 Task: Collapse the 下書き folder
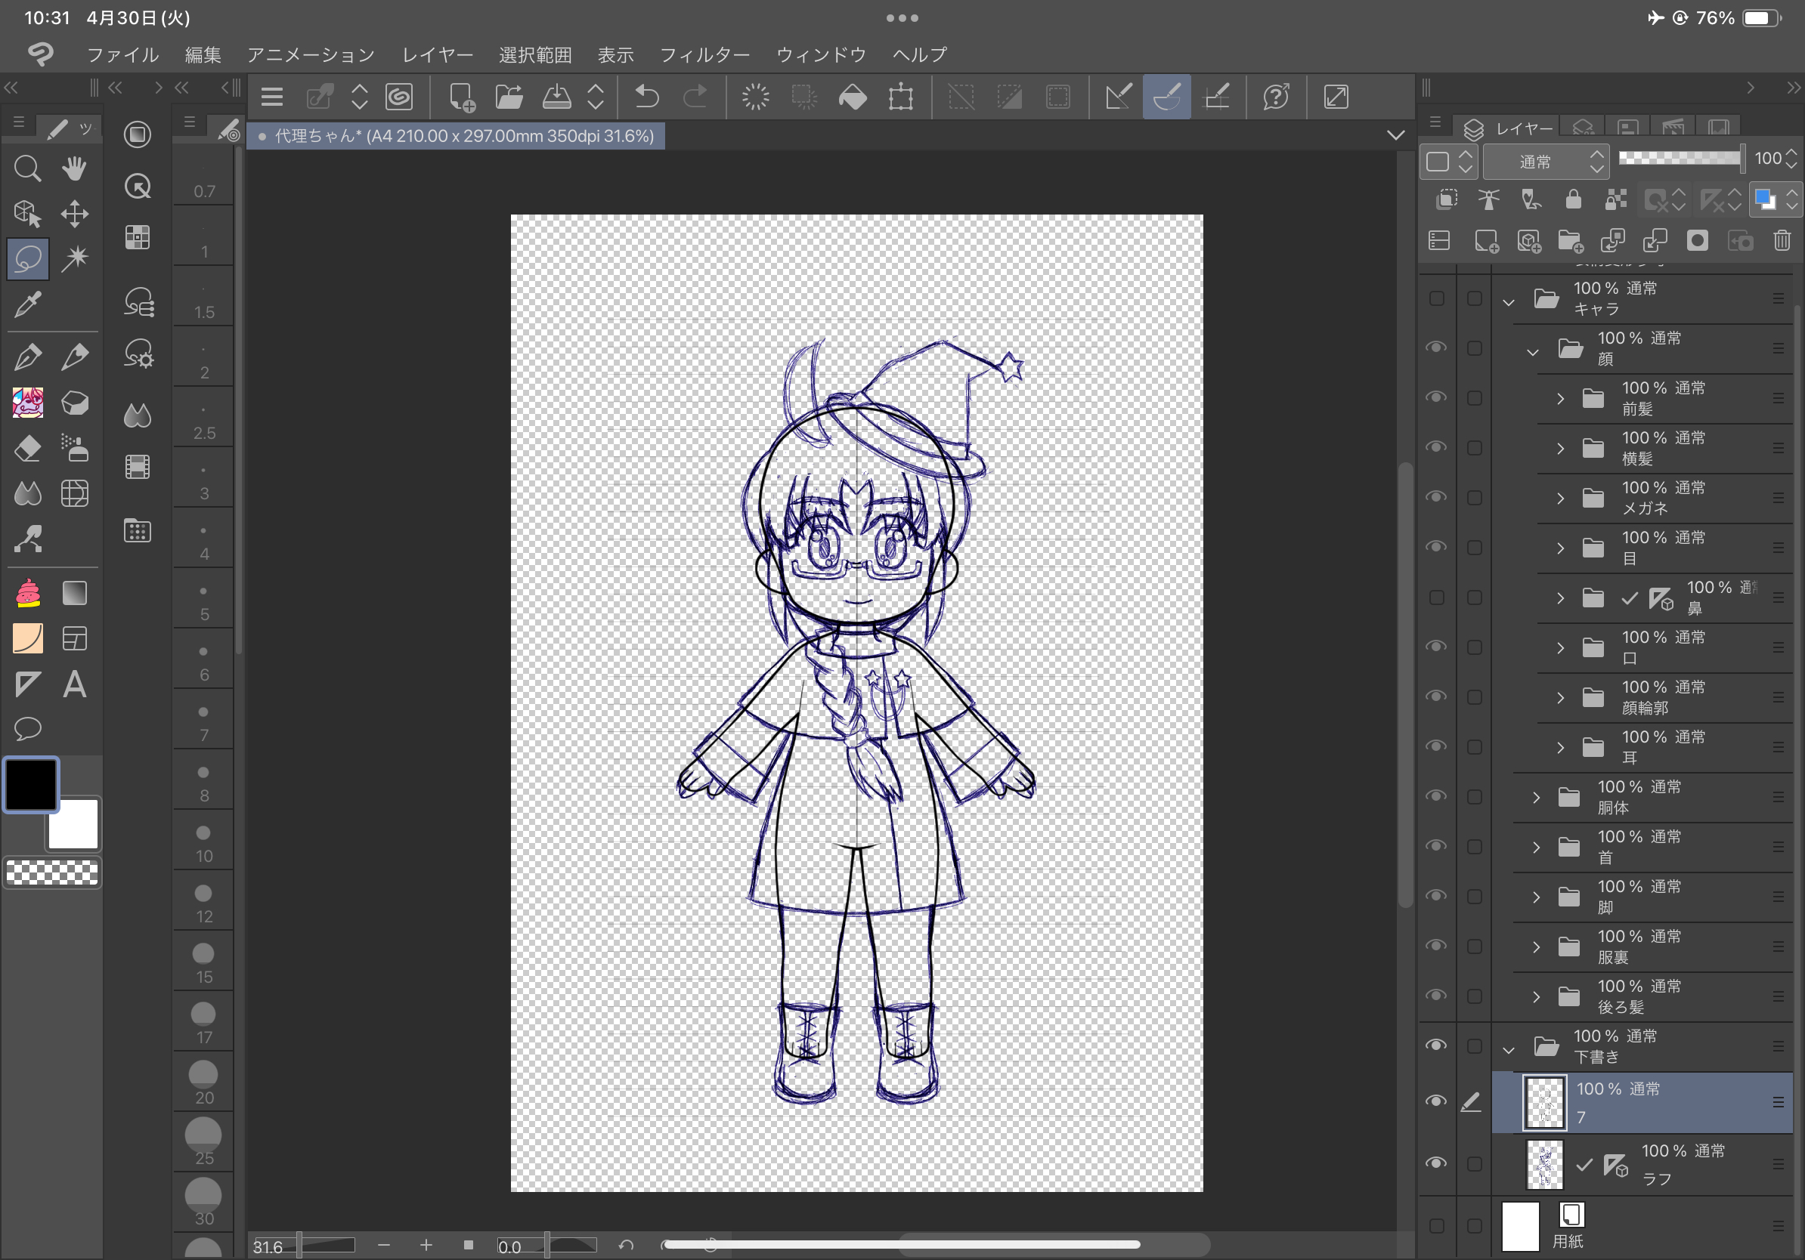[x=1509, y=1048]
